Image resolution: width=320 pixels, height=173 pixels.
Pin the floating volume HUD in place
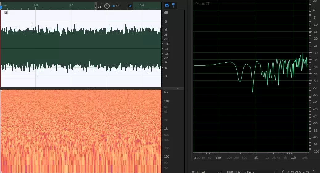130,6
